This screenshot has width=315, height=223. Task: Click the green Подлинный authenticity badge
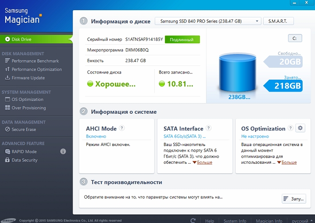point(182,39)
